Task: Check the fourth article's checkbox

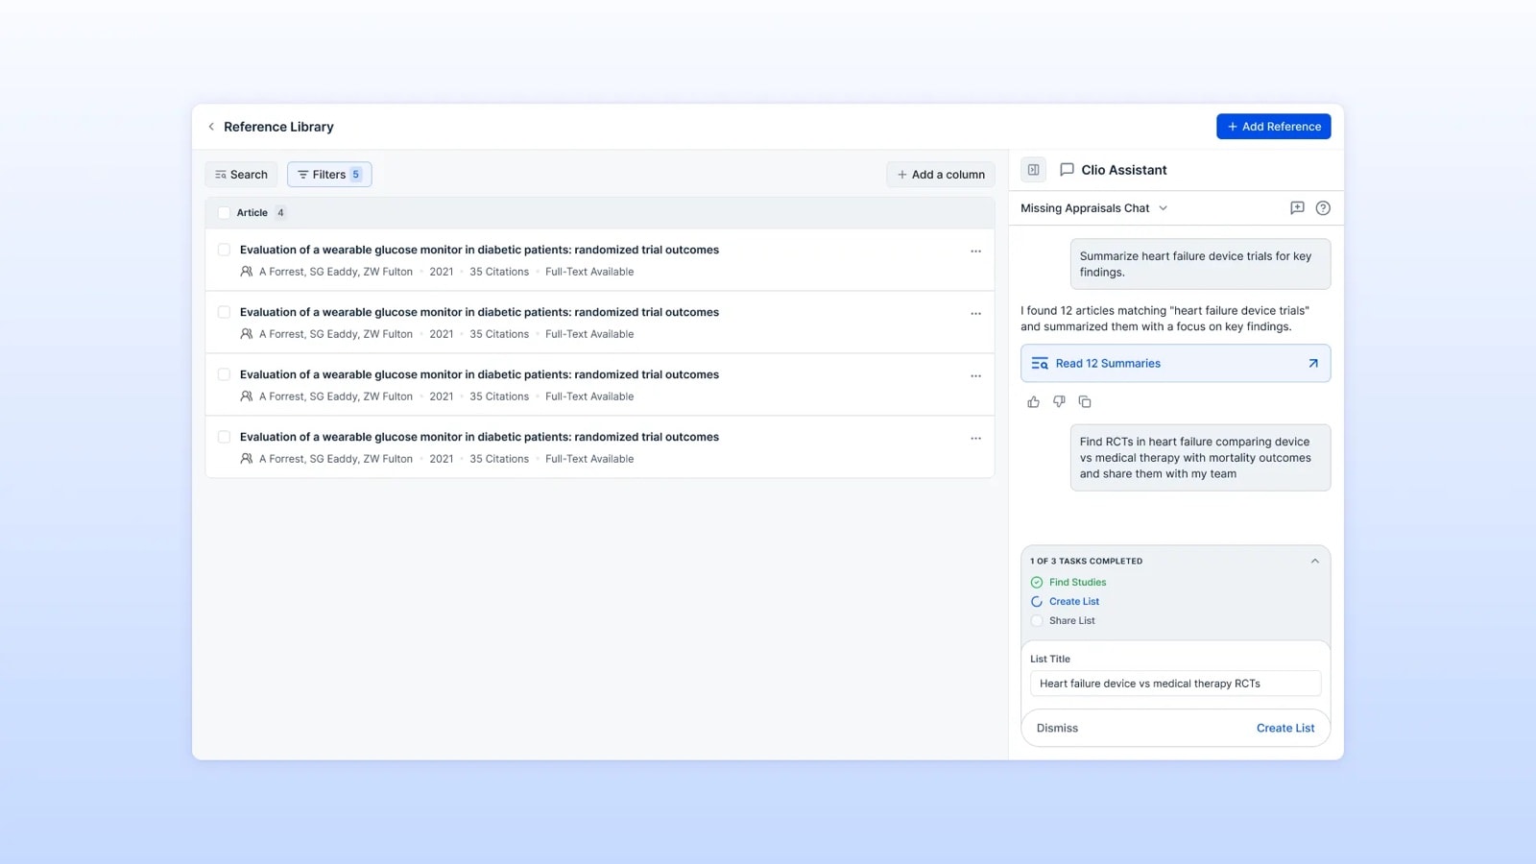Action: point(224,437)
